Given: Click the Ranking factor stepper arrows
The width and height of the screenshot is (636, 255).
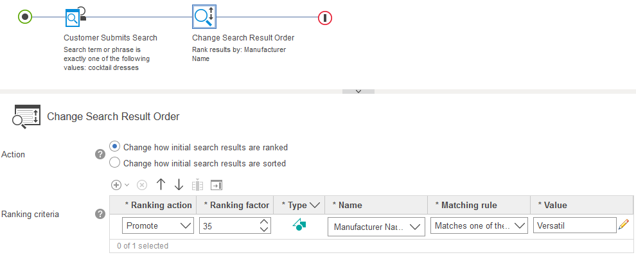Looking at the screenshot, I should pyautogui.click(x=264, y=226).
